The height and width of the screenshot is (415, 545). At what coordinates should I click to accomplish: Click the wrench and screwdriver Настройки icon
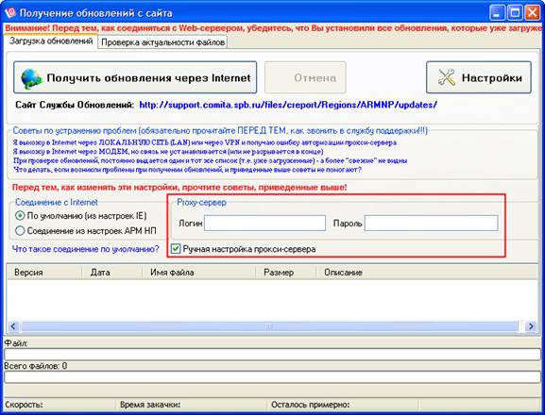[x=446, y=77]
